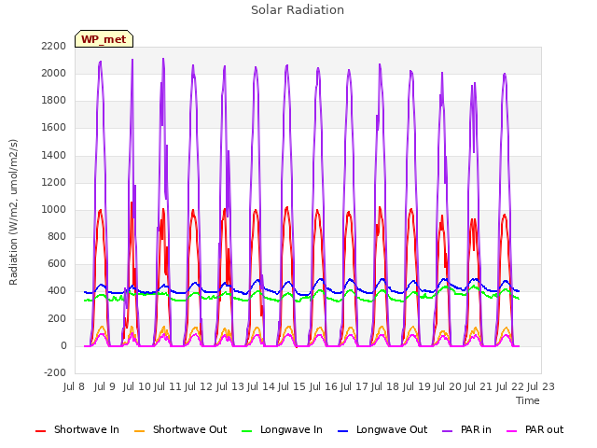Click the red Shortwave In legend swatch

point(40,431)
